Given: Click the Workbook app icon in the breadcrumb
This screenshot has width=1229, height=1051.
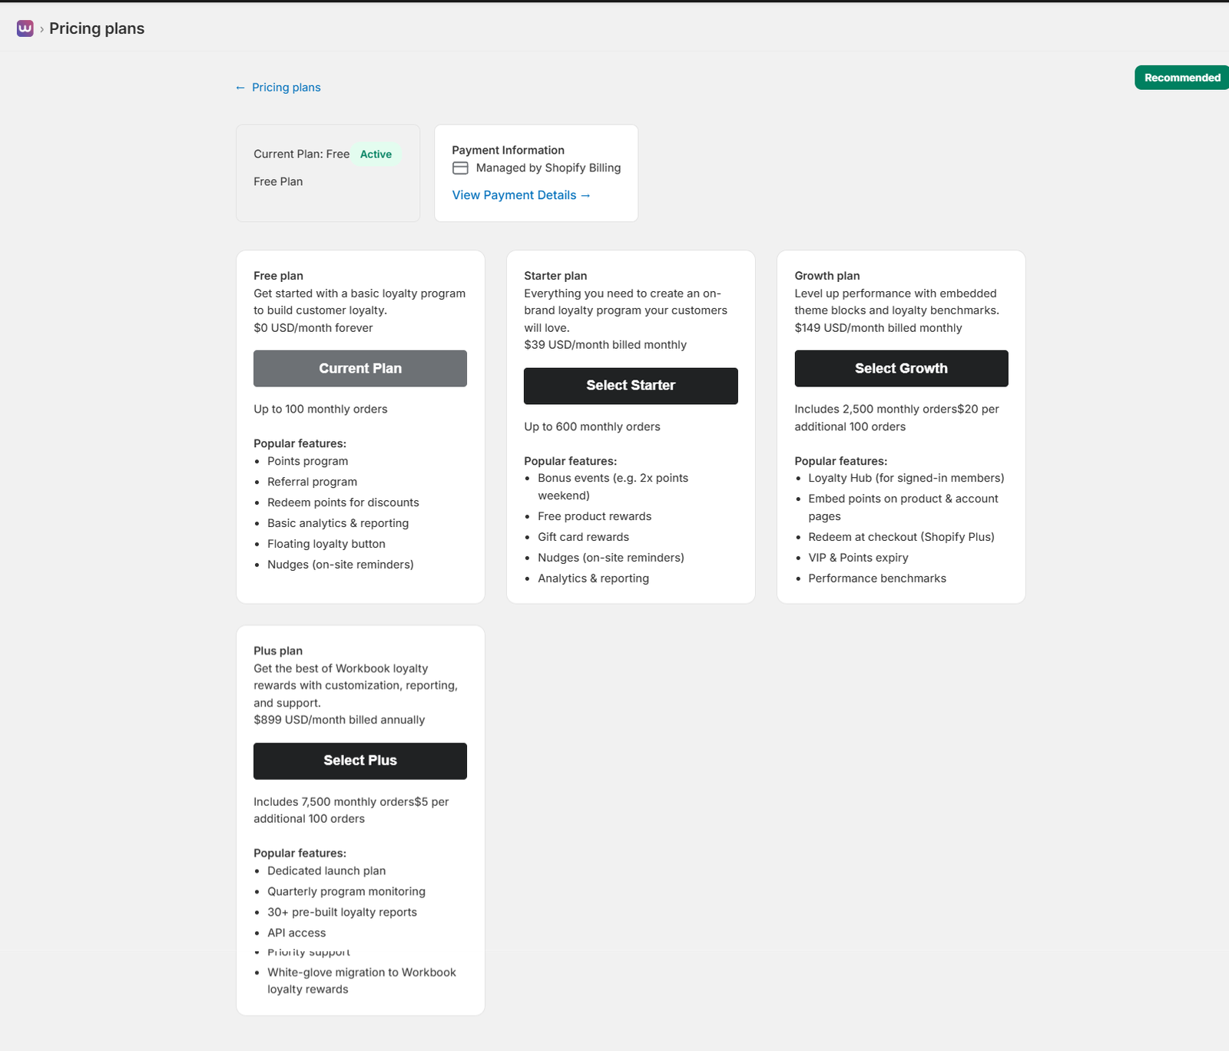Looking at the screenshot, I should [25, 28].
